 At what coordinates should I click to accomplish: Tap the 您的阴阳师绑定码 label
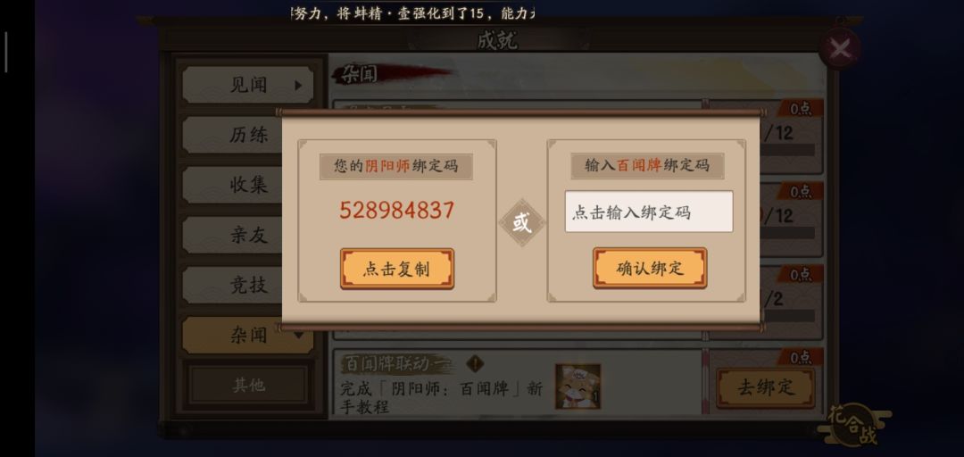[x=396, y=166]
